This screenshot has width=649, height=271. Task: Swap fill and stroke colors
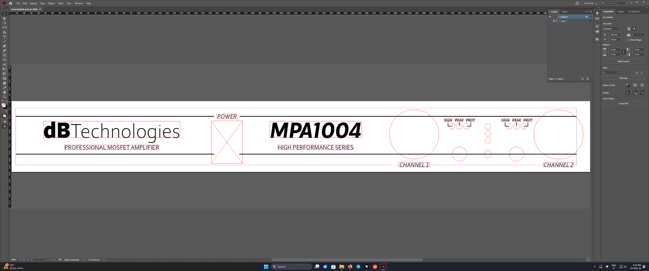[6, 102]
